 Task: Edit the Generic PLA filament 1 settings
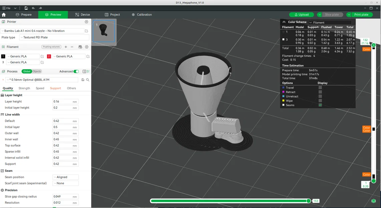pyautogui.click(x=42, y=56)
